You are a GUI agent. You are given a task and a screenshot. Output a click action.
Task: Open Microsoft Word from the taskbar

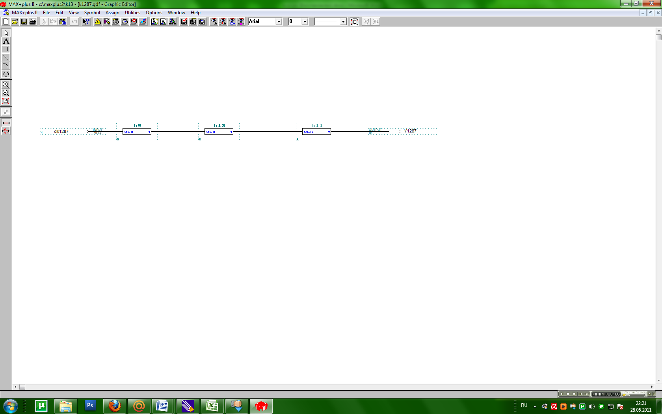click(x=162, y=406)
